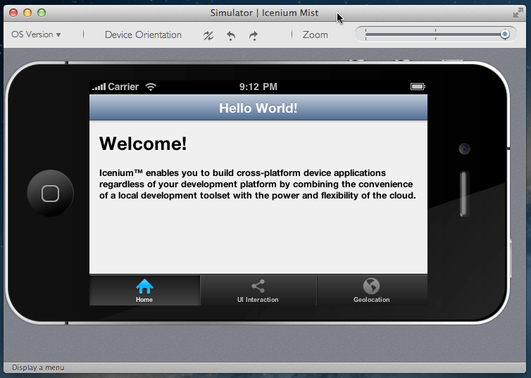This screenshot has height=378, width=531.
Task: Click the device front camera lens
Action: pyautogui.click(x=464, y=149)
